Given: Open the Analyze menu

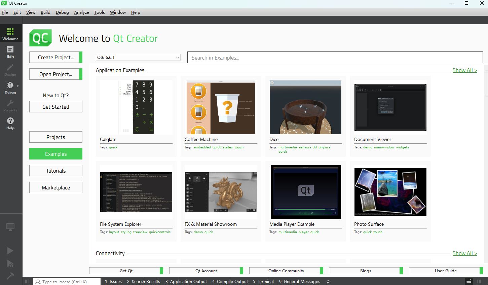Looking at the screenshot, I should tap(82, 12).
